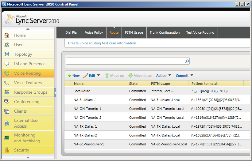Click the Conferencing speech bubbles icon
The width and height of the screenshot is (252, 161).
coord(7,102)
